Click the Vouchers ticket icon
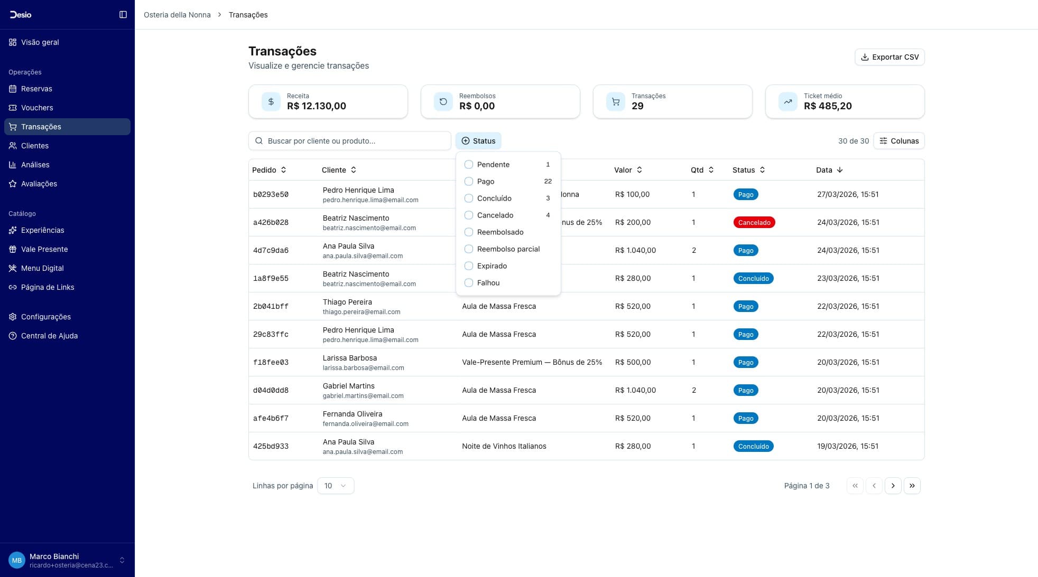Screen dimensions: 1038x577 [13, 108]
